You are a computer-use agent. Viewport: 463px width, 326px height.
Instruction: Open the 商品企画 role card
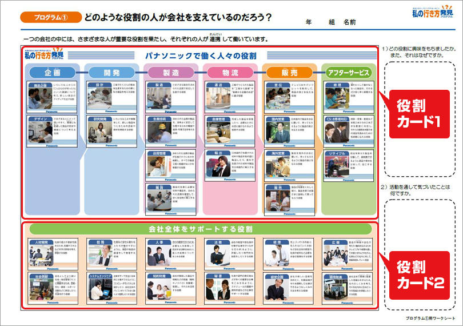click(x=52, y=97)
